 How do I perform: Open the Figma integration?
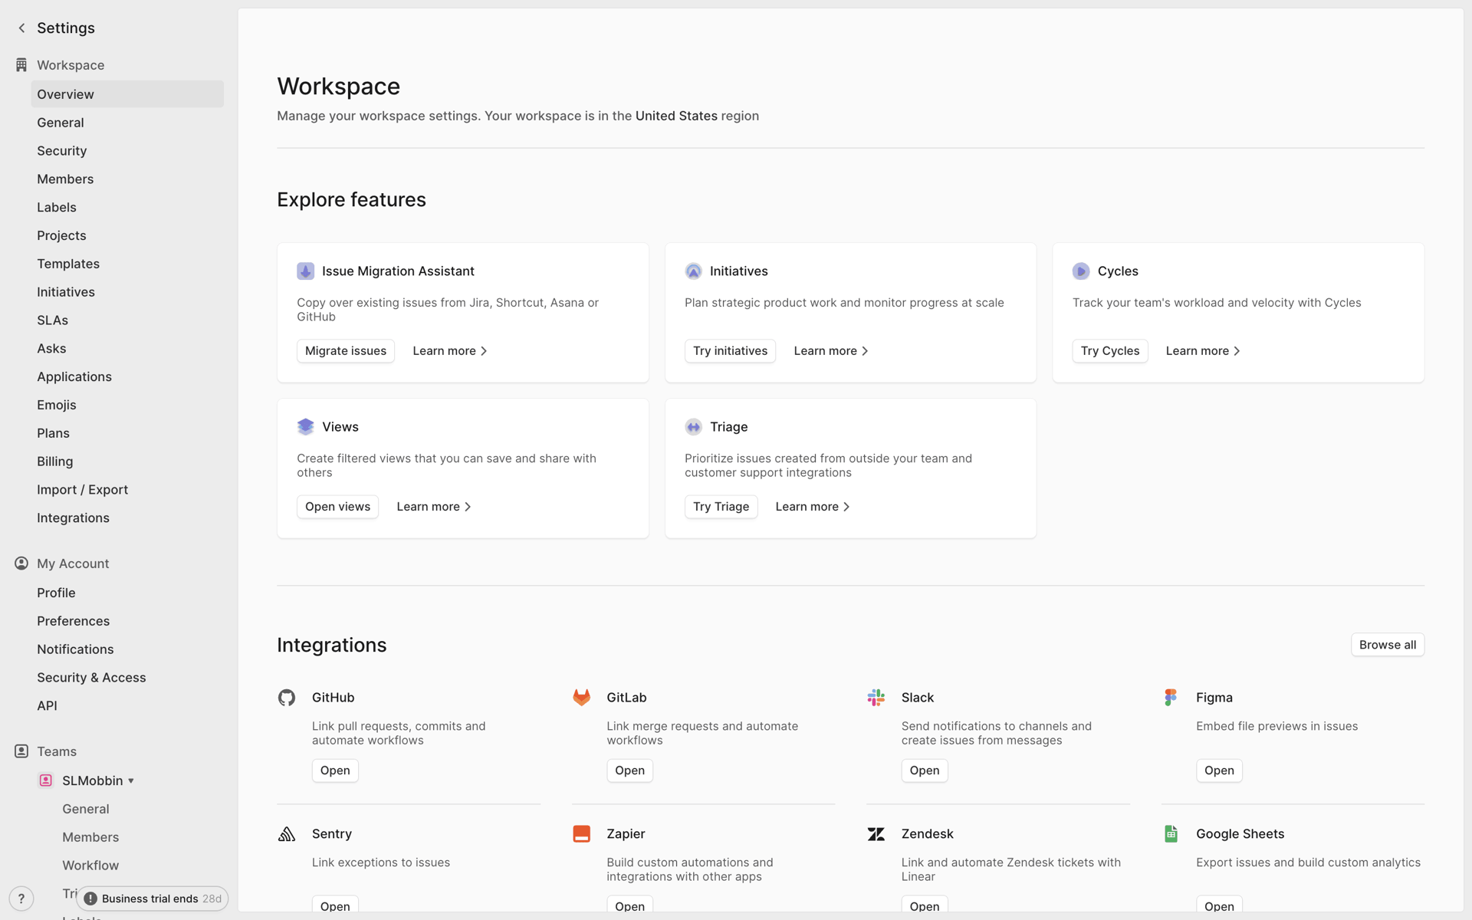(x=1219, y=770)
